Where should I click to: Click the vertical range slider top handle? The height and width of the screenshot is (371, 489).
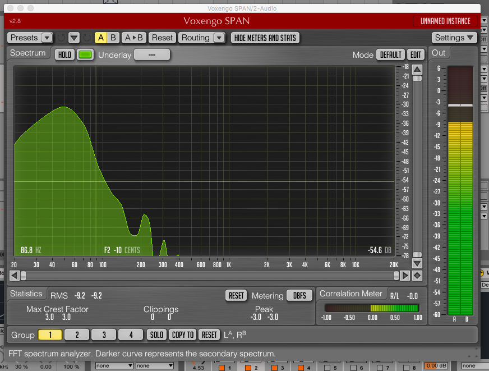tap(417, 79)
